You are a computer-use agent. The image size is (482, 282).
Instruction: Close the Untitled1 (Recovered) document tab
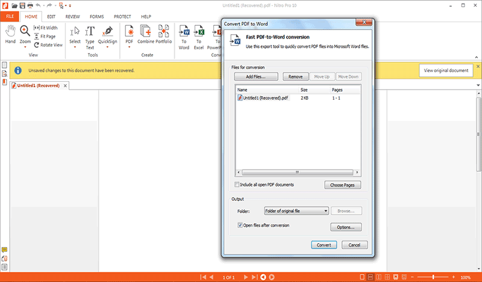[65, 85]
